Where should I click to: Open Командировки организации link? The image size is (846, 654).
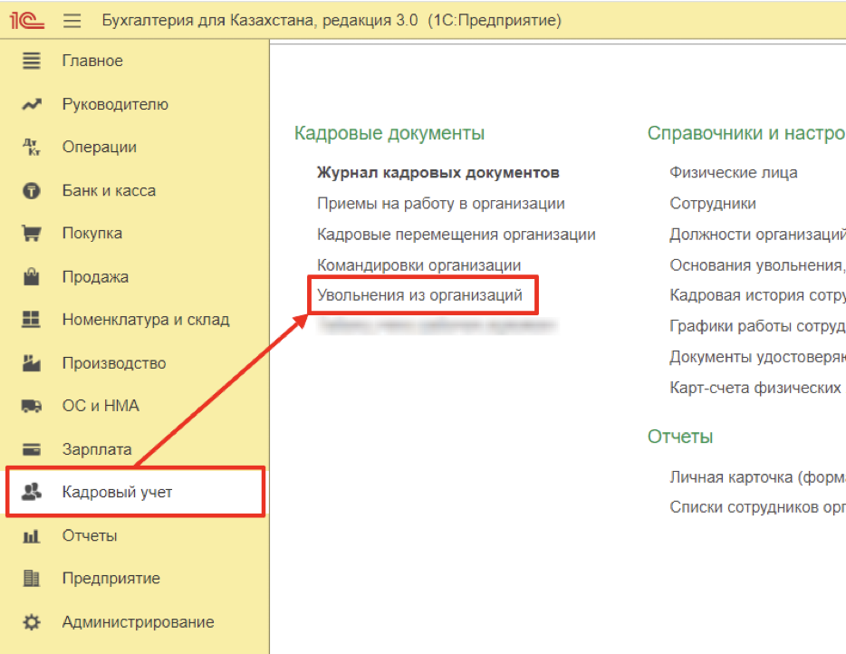418,264
